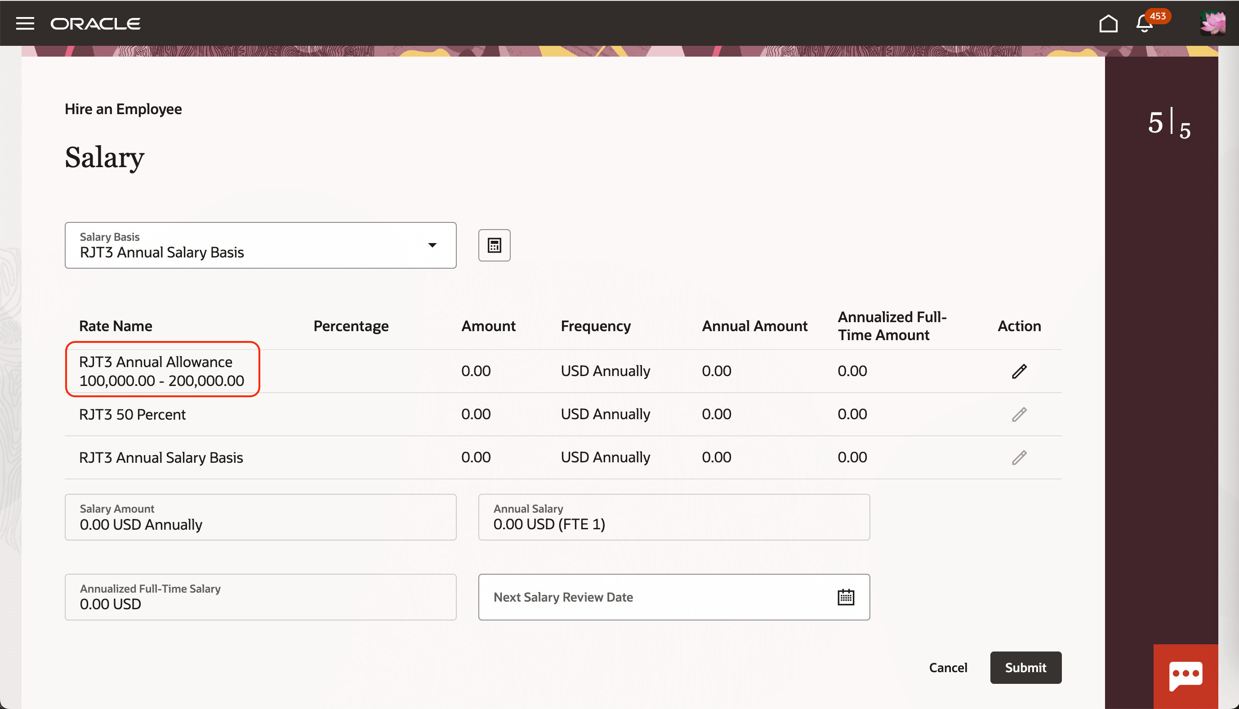Click the Annual Salary field
Screen dimensions: 1239x709
[674, 517]
